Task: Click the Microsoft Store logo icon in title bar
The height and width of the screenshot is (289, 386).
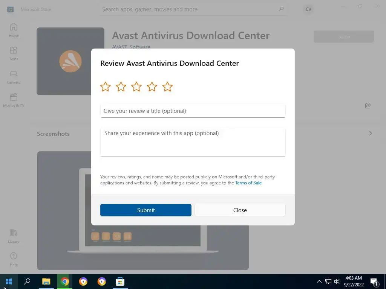Action: click(10, 9)
